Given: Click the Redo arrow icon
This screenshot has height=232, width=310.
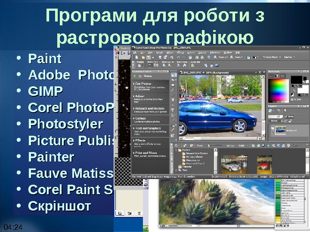Looking at the screenshot, I should (x=184, y=57).
